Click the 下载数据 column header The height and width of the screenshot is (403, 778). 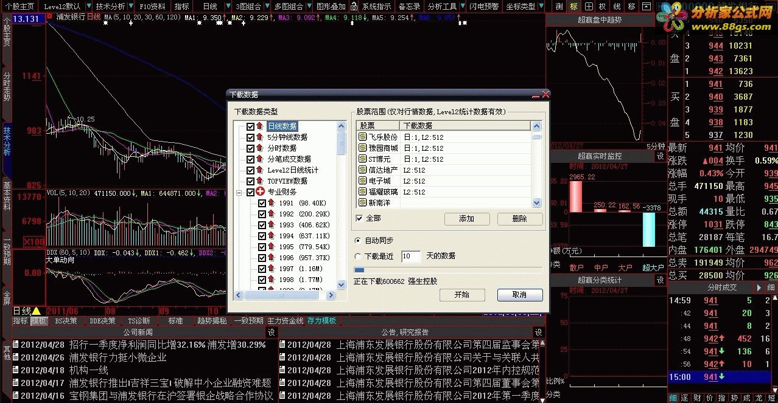[x=465, y=126]
